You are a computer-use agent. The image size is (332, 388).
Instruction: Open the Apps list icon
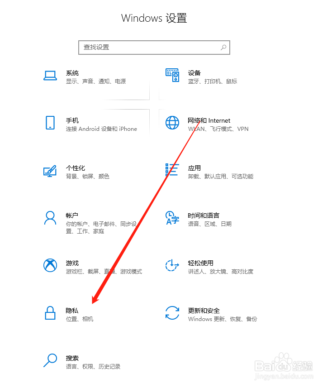[x=172, y=170]
